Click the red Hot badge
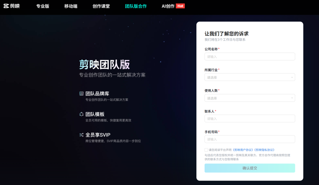Viewport: 319px width, 185px height. click(180, 6)
